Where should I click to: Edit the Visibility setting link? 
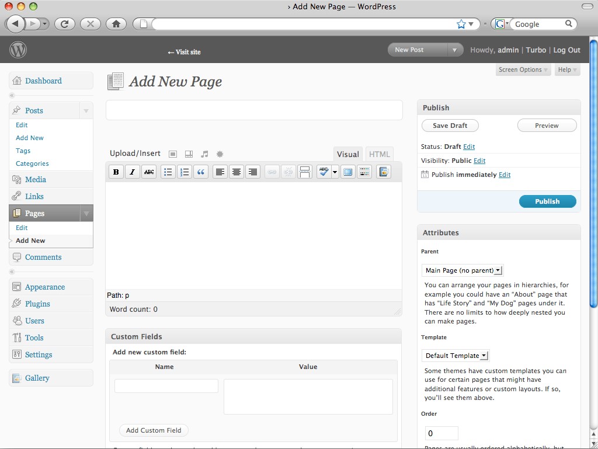pos(479,161)
